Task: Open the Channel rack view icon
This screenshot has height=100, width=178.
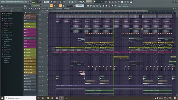Action: [94, 6]
